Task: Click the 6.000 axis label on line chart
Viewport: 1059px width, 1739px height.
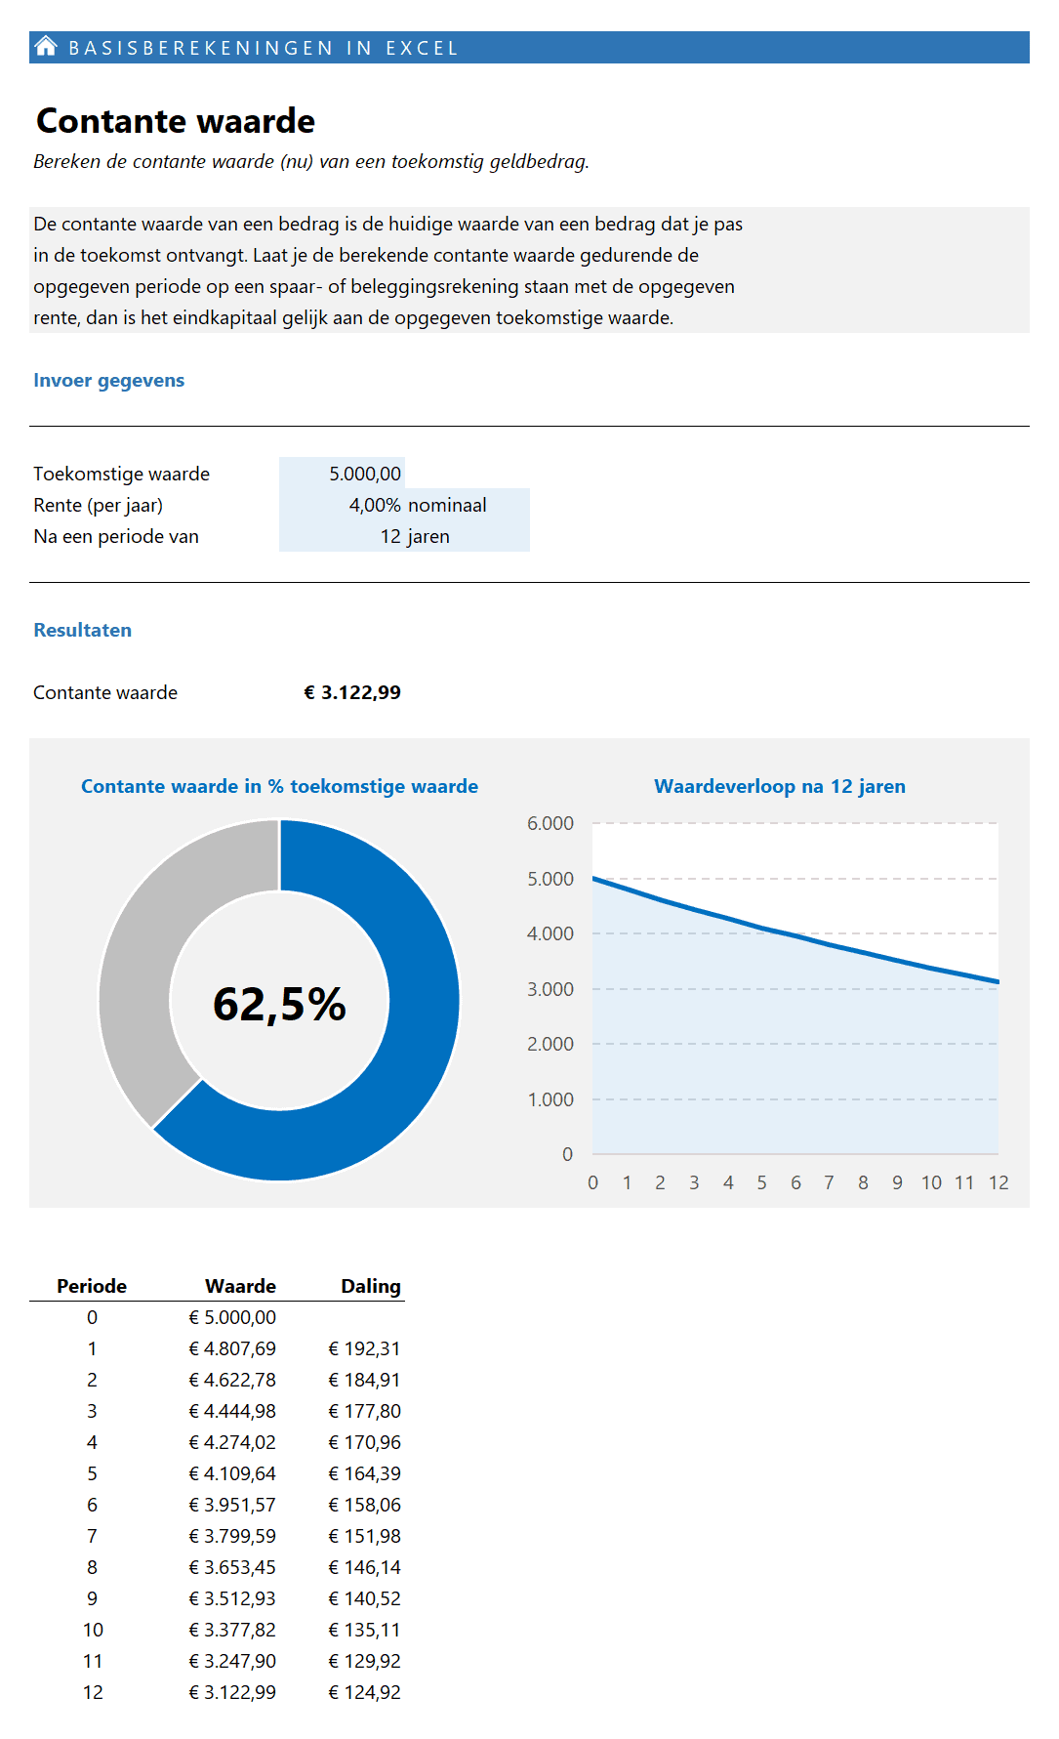Action: (x=550, y=823)
